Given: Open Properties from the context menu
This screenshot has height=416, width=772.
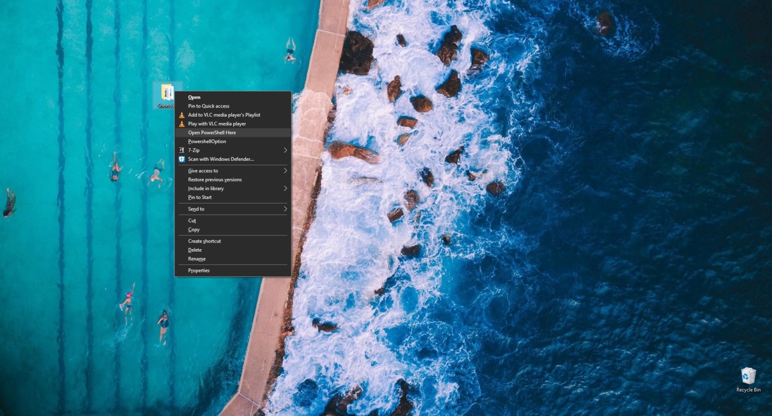Looking at the screenshot, I should point(199,270).
